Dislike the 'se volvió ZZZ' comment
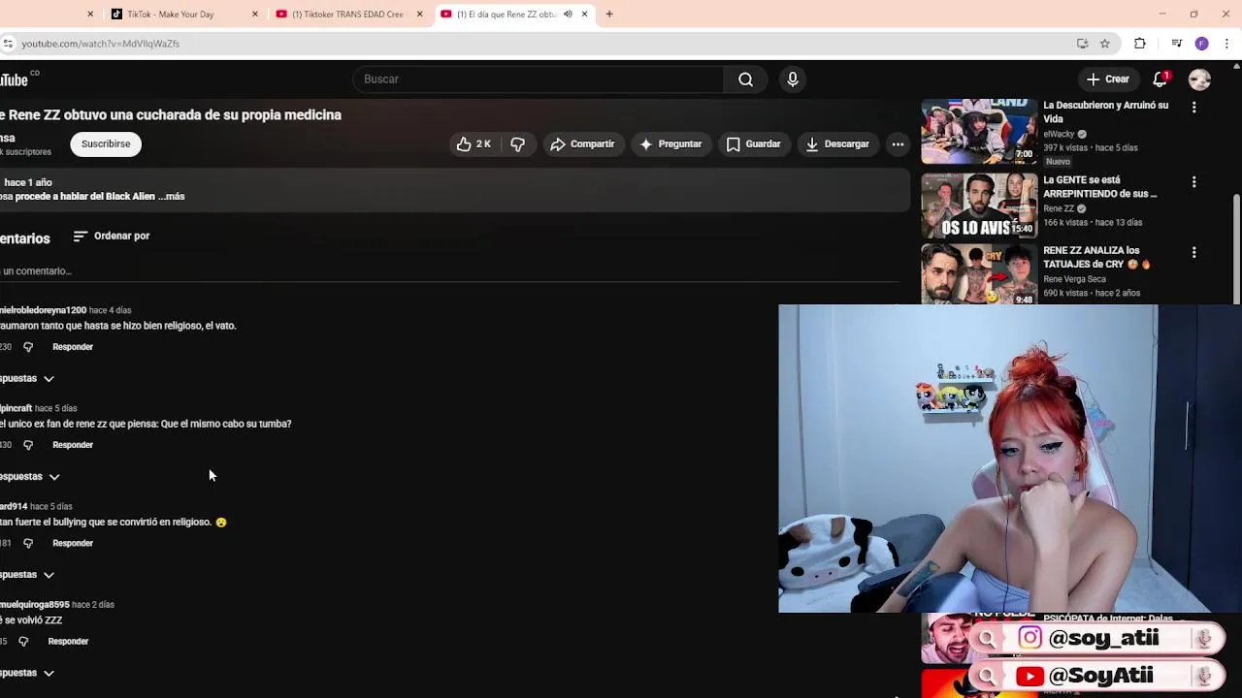The width and height of the screenshot is (1242, 698). [x=23, y=641]
